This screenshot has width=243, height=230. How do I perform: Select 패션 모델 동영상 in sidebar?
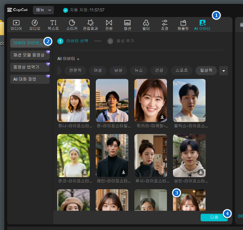tap(30, 55)
